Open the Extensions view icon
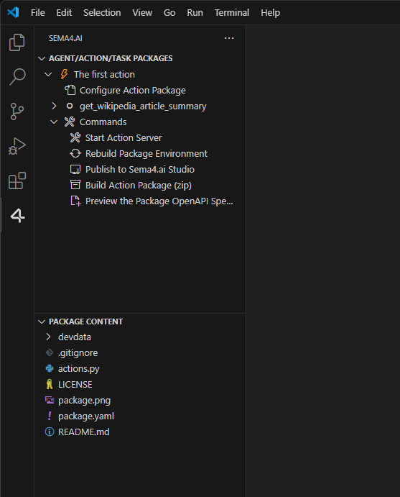 (x=17, y=181)
